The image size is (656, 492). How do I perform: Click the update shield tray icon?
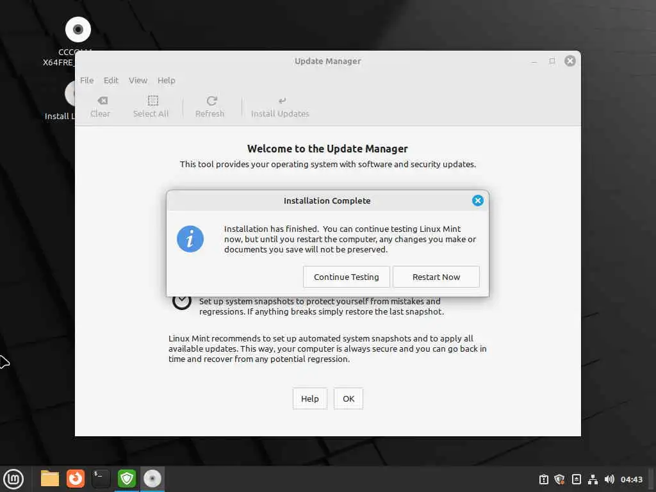click(x=559, y=479)
